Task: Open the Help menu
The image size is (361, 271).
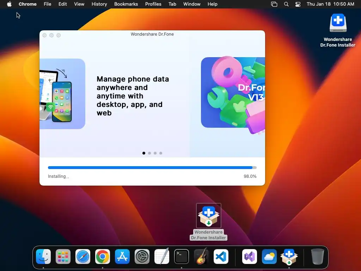Action: (212, 4)
